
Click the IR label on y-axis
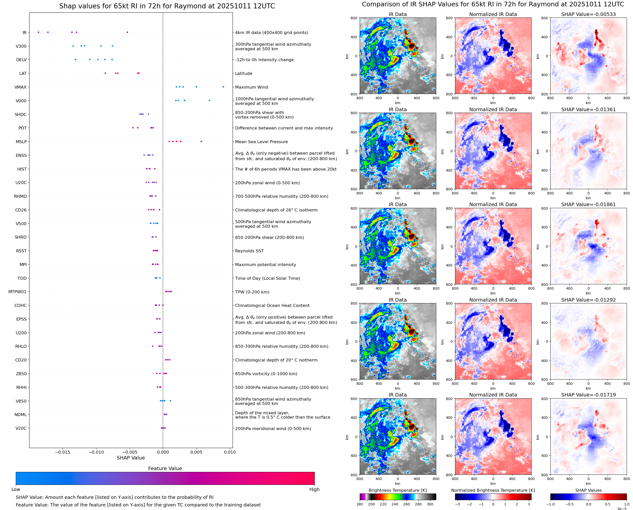[24, 32]
